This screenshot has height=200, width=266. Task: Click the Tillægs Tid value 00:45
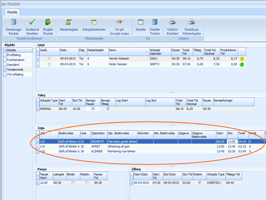[x=233, y=183]
